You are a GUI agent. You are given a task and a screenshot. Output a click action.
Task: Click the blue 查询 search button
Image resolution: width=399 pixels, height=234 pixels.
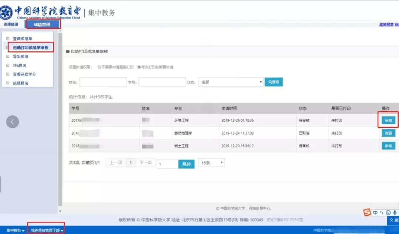[273, 82]
